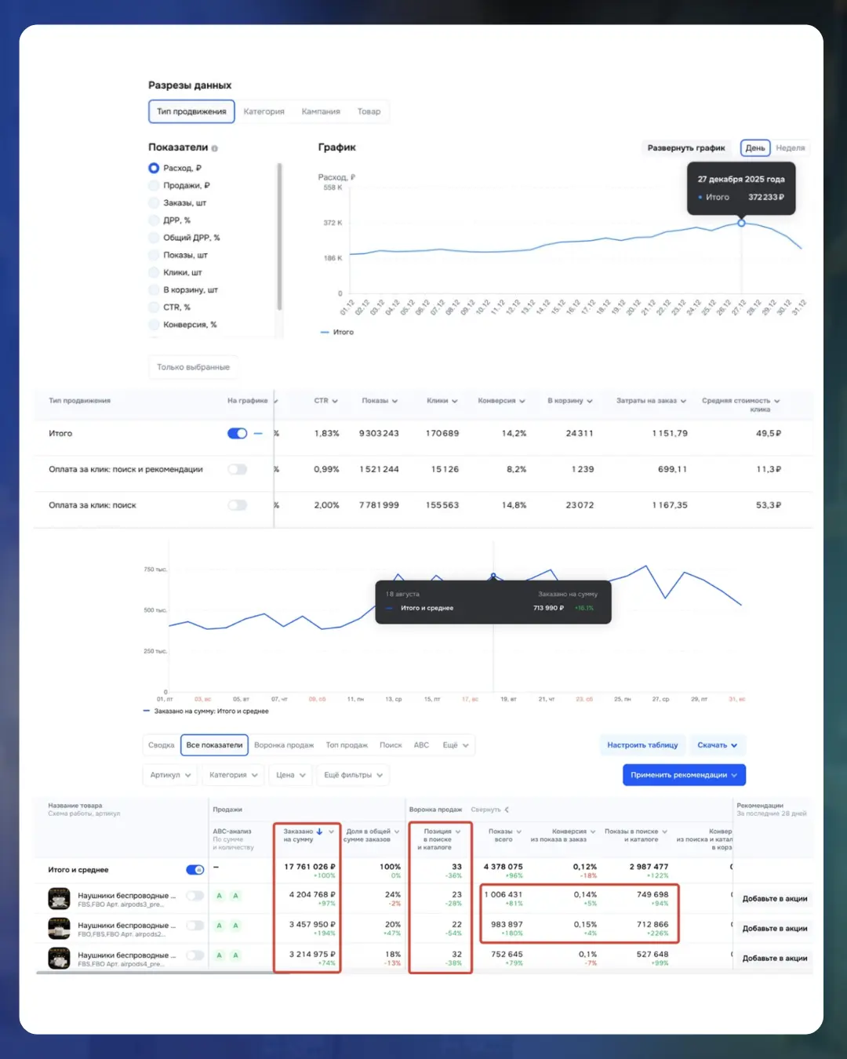847x1059 pixels.
Task: Open the first headphones product thumbnail
Action: click(59, 898)
